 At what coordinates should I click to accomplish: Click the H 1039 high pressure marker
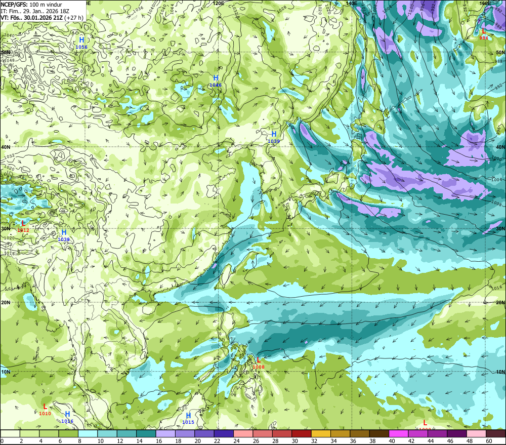pos(274,137)
